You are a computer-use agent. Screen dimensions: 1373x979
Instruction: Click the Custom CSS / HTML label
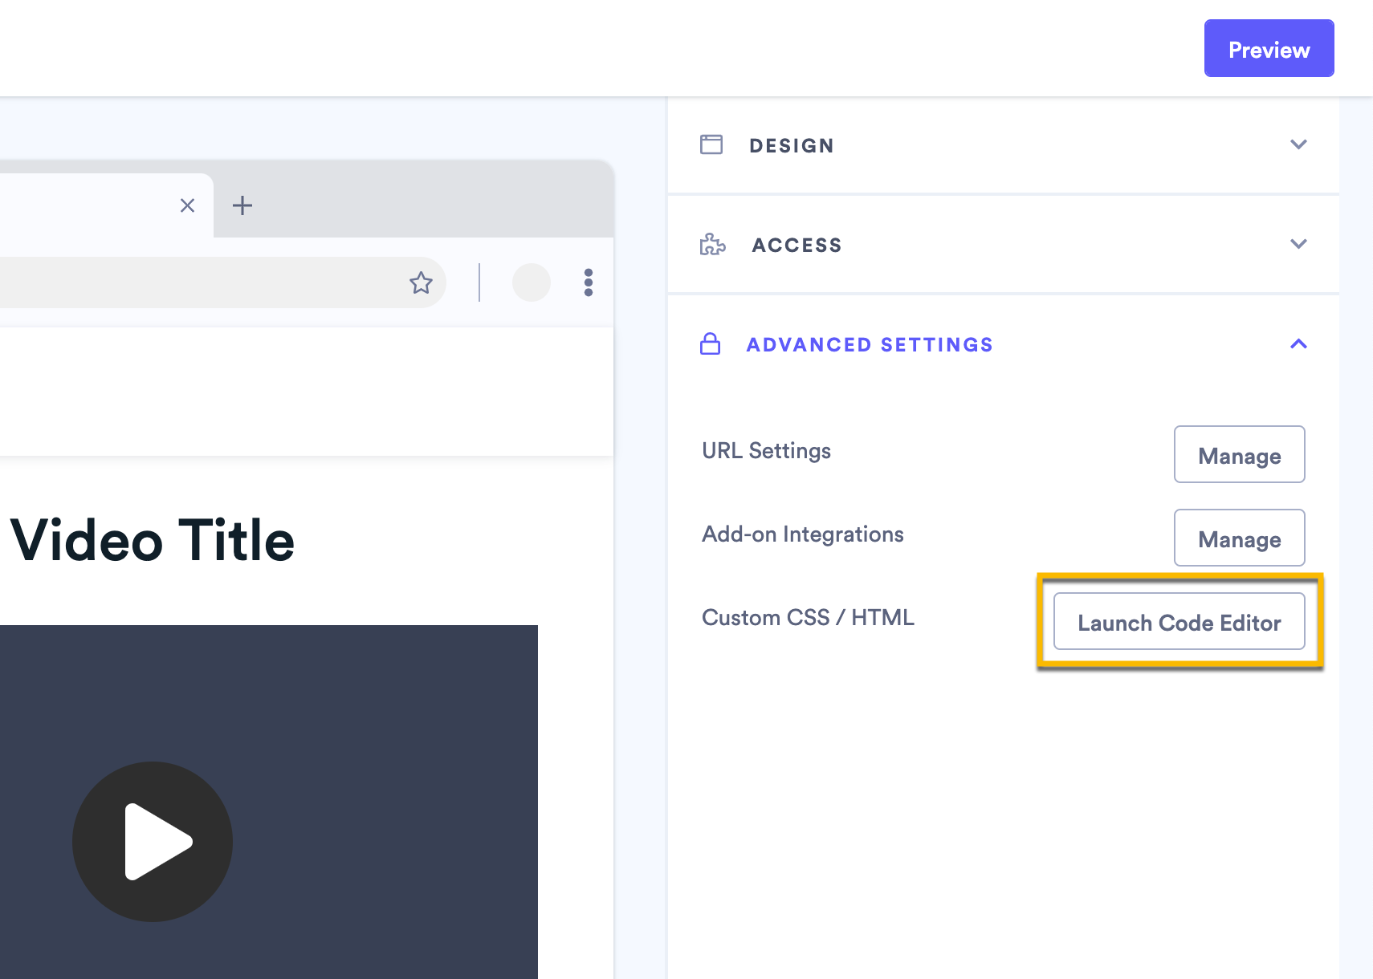point(808,617)
